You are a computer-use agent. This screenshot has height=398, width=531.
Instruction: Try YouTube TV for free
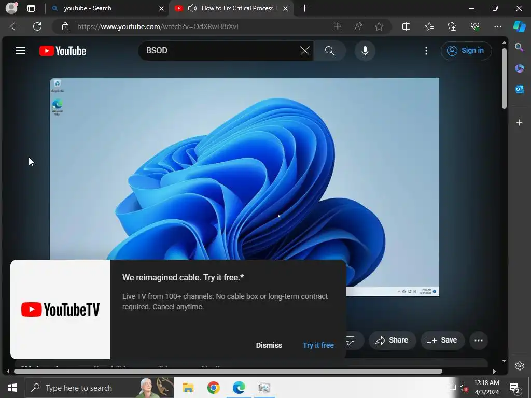click(318, 345)
